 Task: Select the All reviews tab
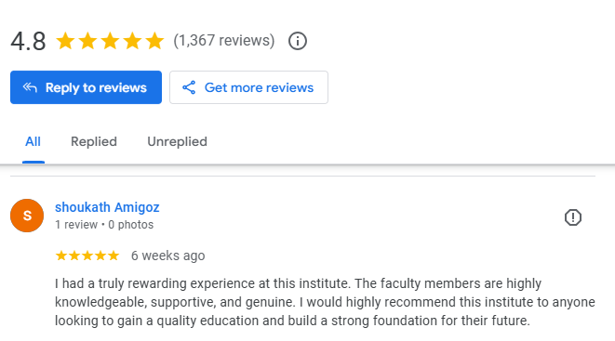point(33,142)
